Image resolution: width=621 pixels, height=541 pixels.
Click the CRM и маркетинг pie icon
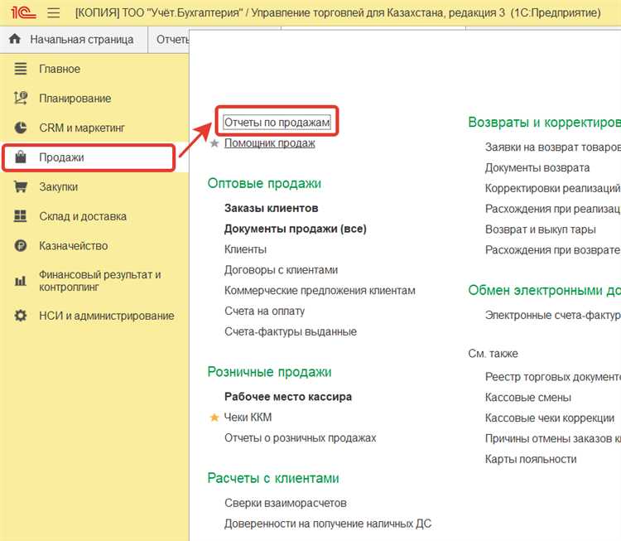[x=21, y=128]
